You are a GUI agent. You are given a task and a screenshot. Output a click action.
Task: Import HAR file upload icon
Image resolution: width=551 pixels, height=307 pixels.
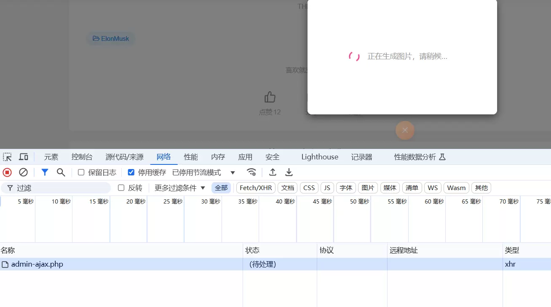273,172
